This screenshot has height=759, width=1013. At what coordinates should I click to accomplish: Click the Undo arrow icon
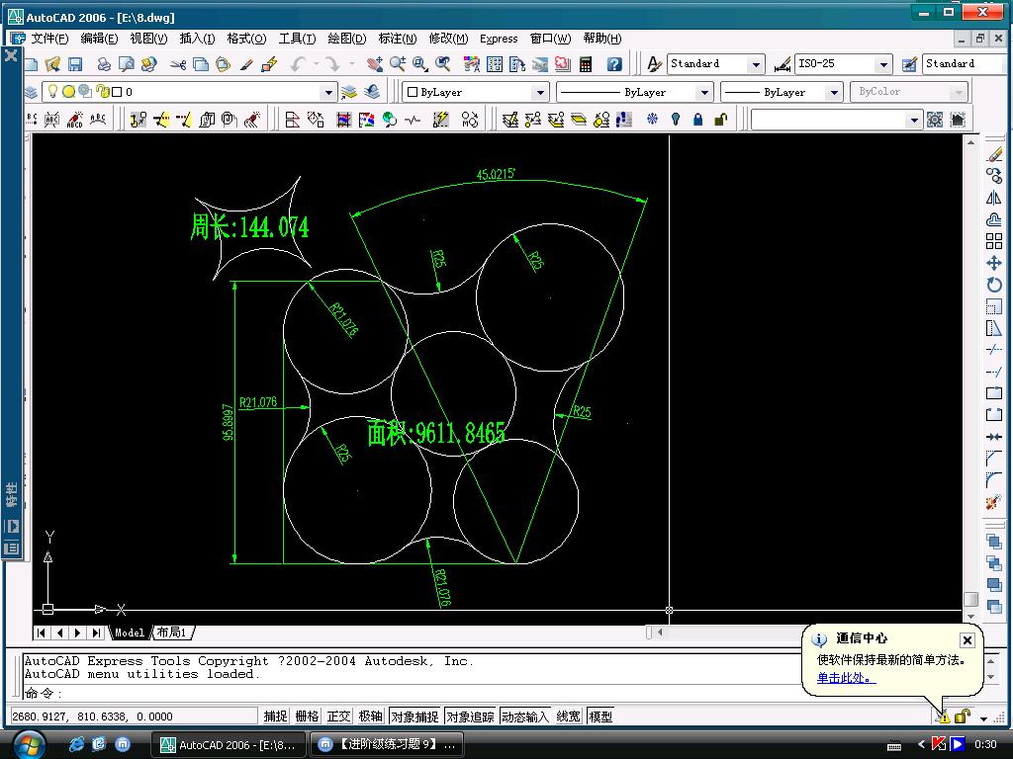pyautogui.click(x=298, y=64)
